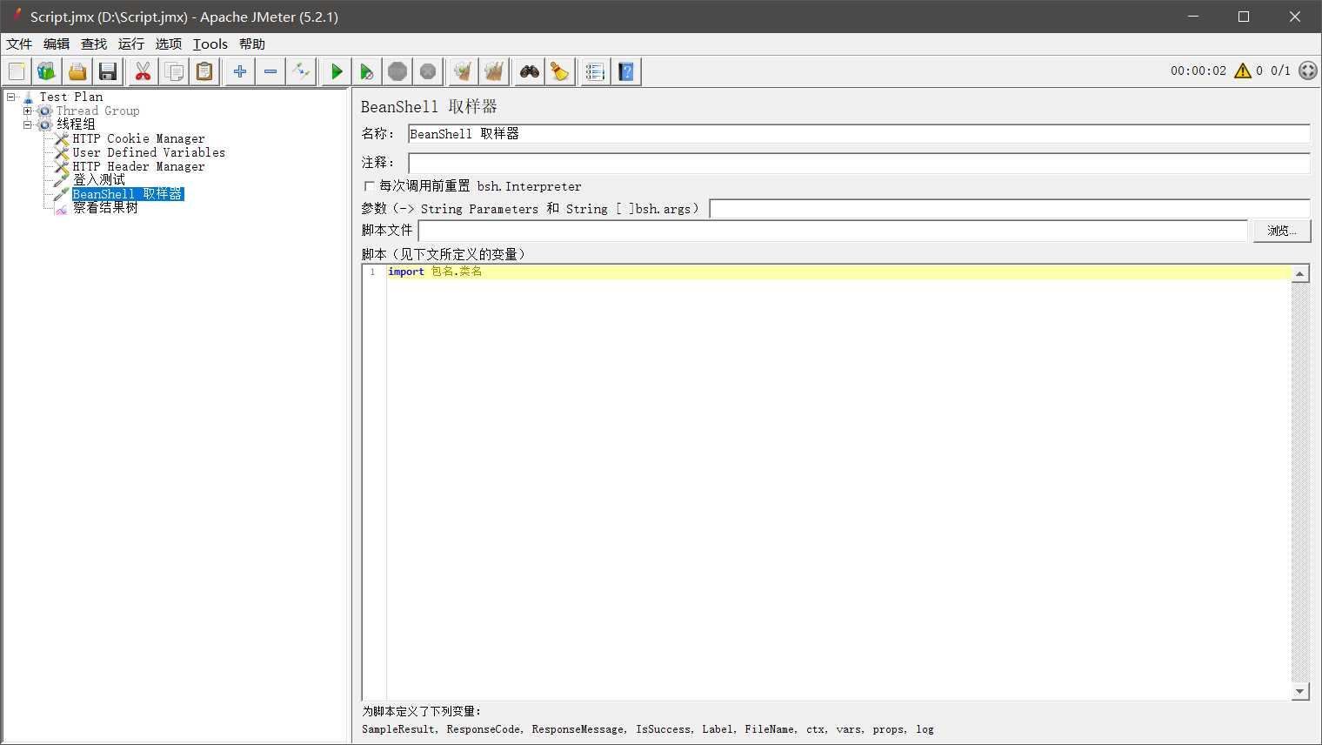Viewport: 1322px width, 745px height.
Task: Click the Cut scissors icon
Action: point(143,71)
